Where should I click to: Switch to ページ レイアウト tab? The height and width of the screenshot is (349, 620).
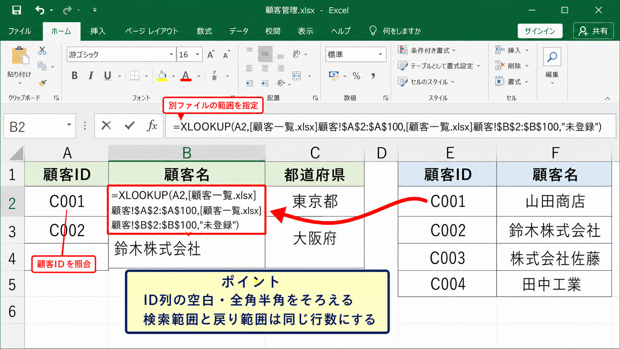[152, 31]
